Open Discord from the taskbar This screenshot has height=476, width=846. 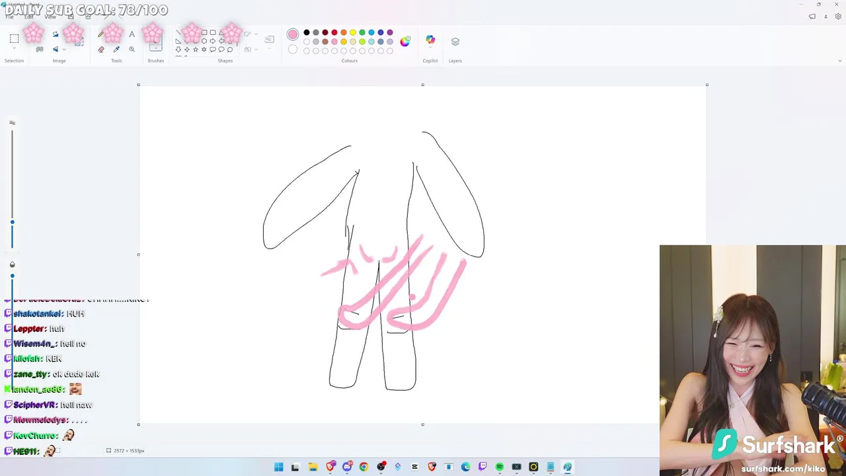347,467
